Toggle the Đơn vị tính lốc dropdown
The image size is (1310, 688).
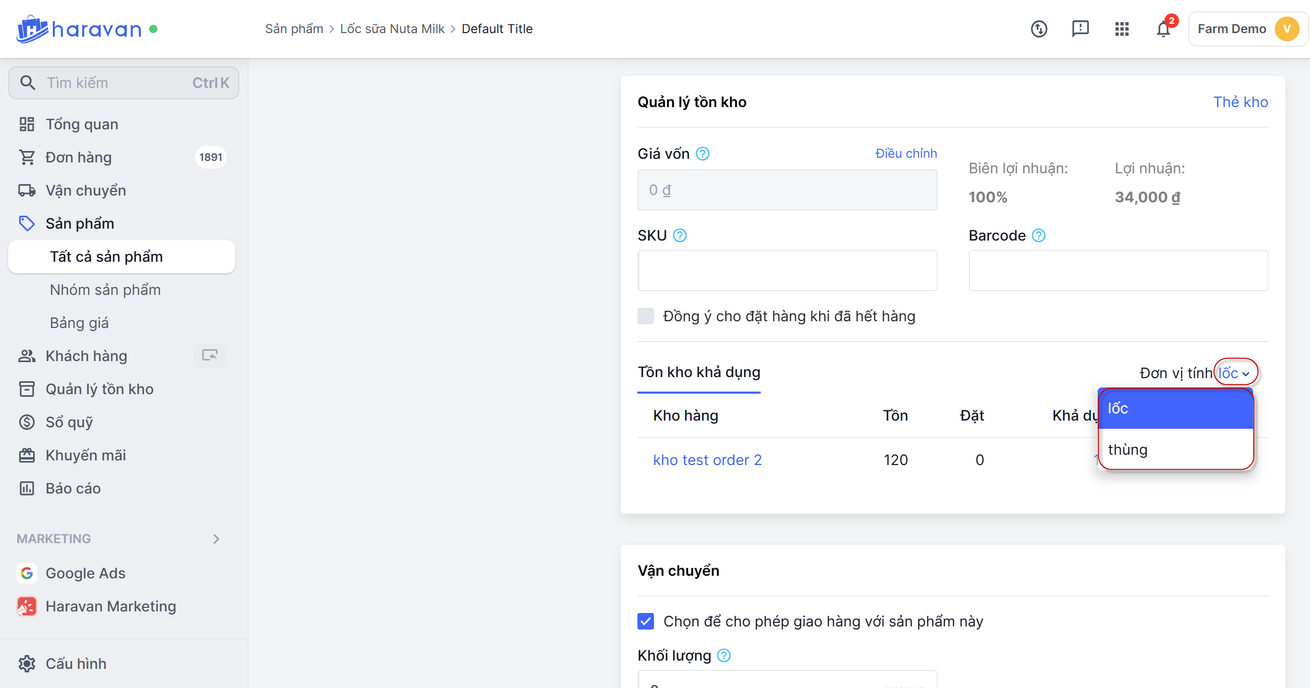(x=1234, y=373)
